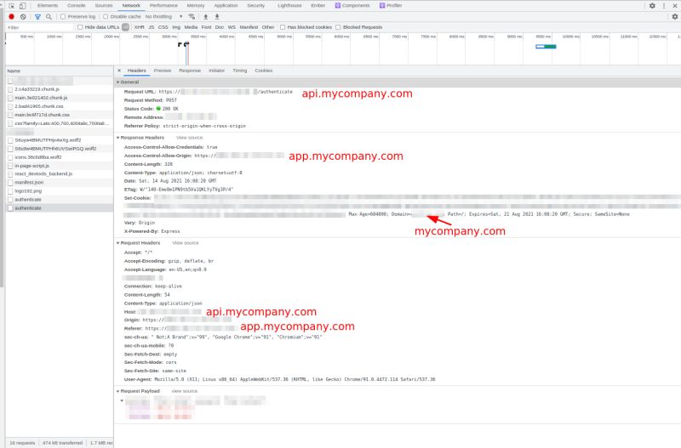Toggle Hide data URLs checkbox
681x448 pixels.
pos(80,27)
